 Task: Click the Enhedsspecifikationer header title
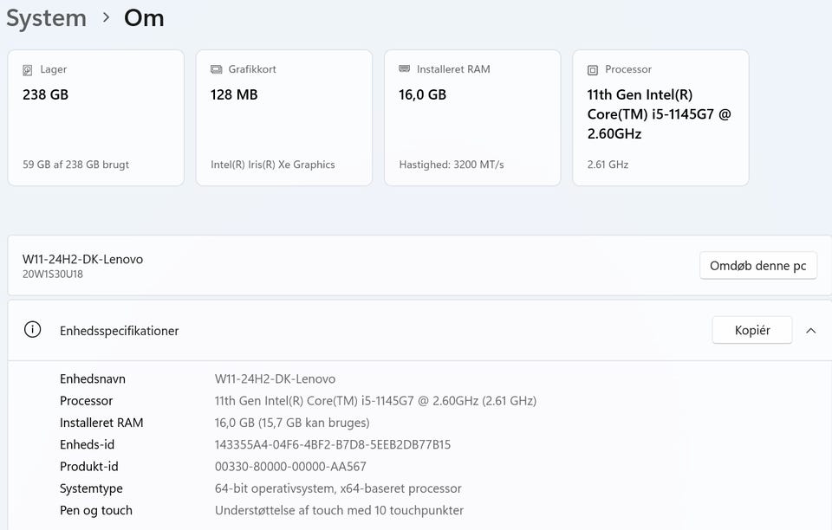pos(120,331)
